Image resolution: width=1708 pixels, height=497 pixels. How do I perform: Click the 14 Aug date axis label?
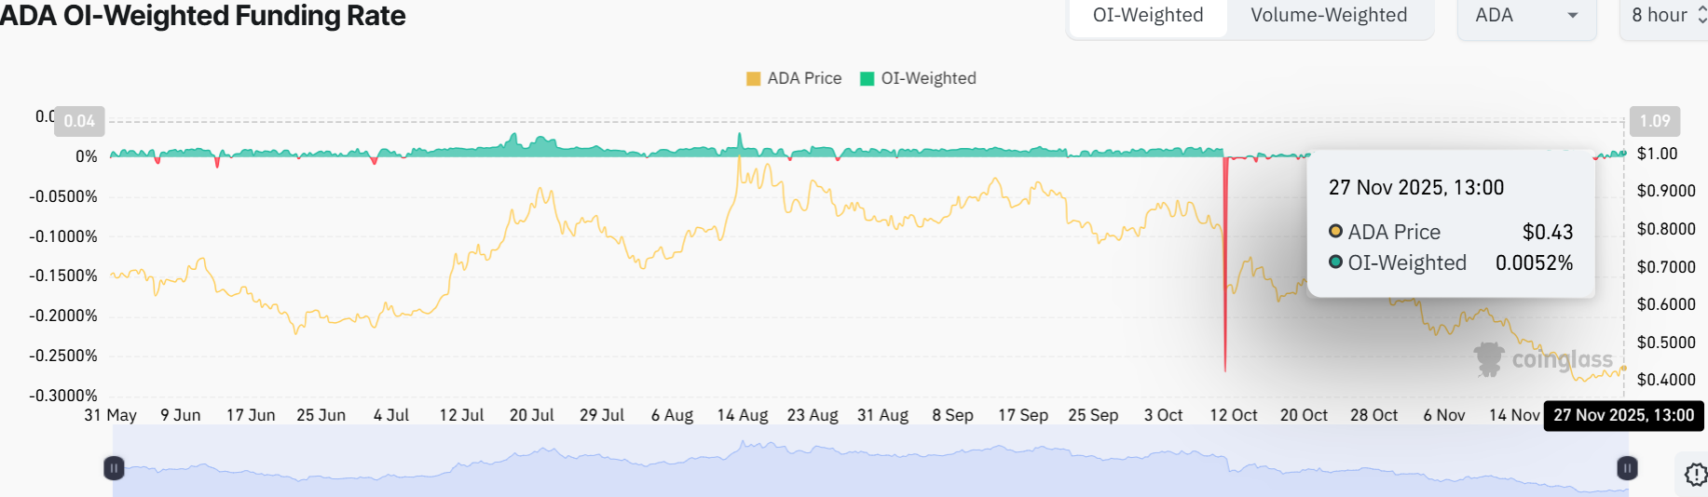742,415
